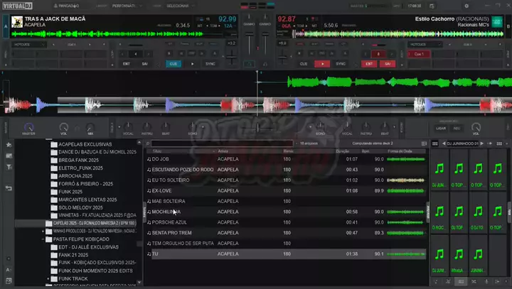This screenshot has height=289, width=512.
Task: Click the sampler bottom toolbar grid icon
Action: point(461,281)
